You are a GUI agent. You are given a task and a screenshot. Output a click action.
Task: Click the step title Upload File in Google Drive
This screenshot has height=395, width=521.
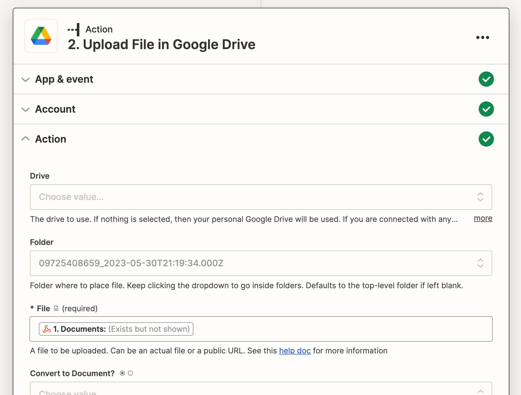pos(161,44)
